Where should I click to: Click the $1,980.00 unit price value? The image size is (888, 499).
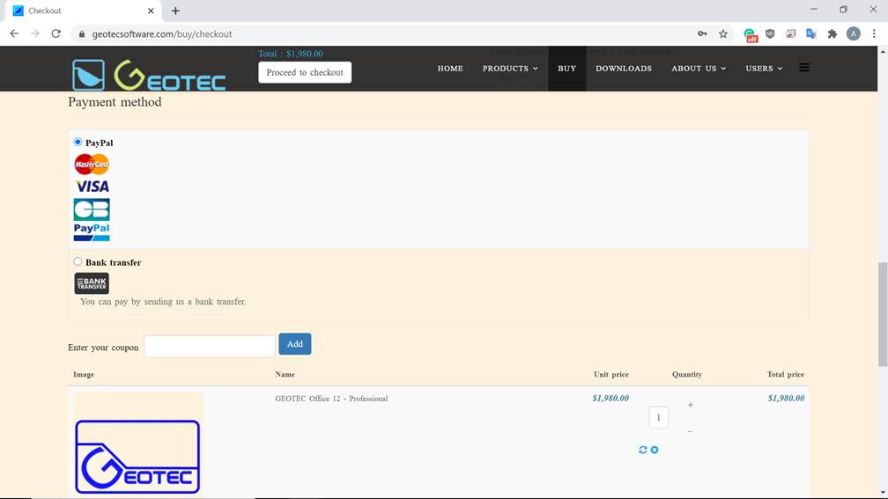[610, 399]
